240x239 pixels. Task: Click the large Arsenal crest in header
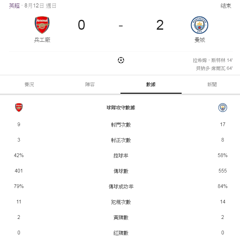click(x=42, y=25)
